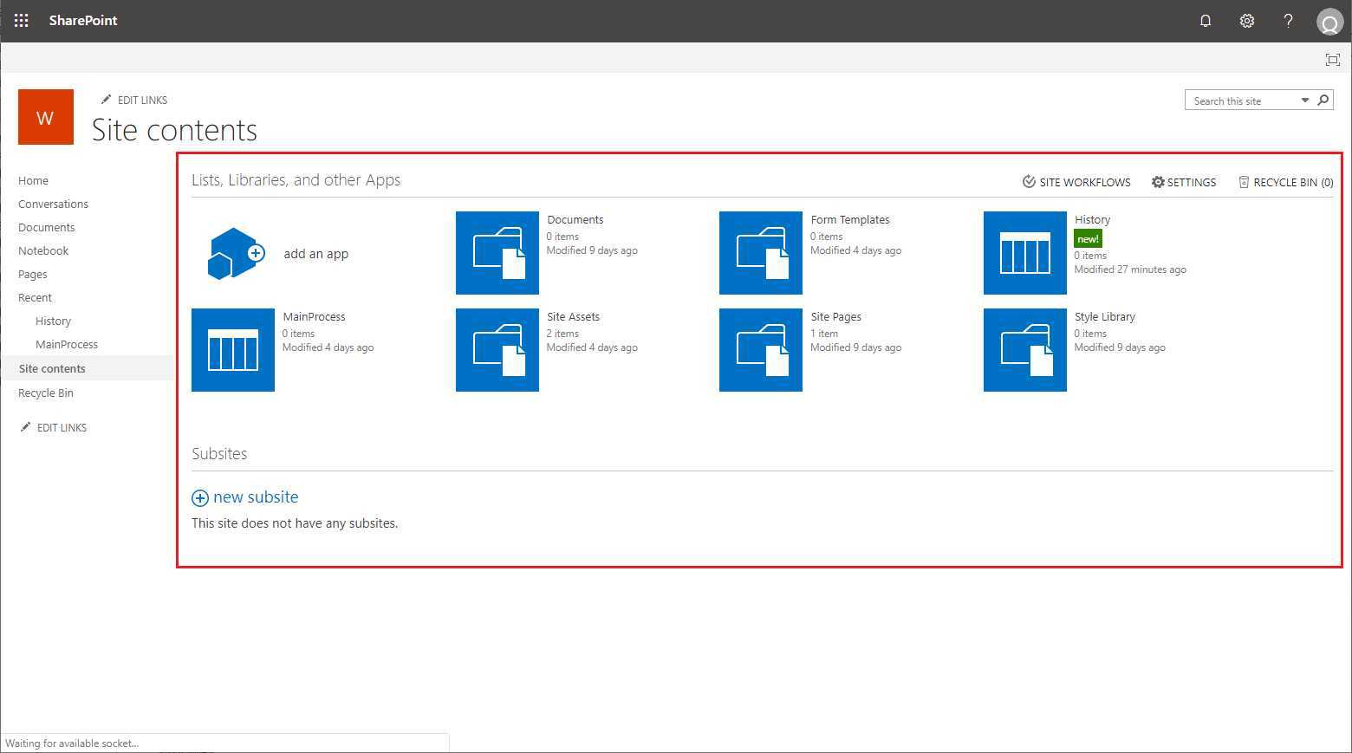Click the Site contents page heading
Image resolution: width=1352 pixels, height=753 pixels.
(x=174, y=130)
